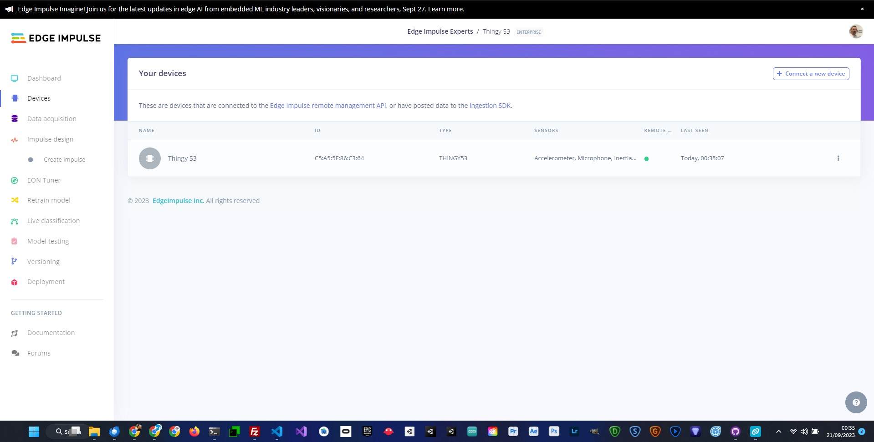Follow the EdgeImpulse Inc. footer link

coord(178,201)
